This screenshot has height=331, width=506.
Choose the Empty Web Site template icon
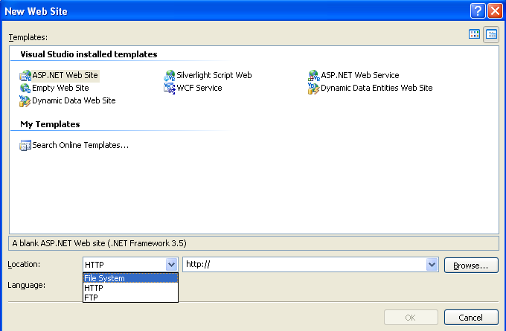(25, 88)
